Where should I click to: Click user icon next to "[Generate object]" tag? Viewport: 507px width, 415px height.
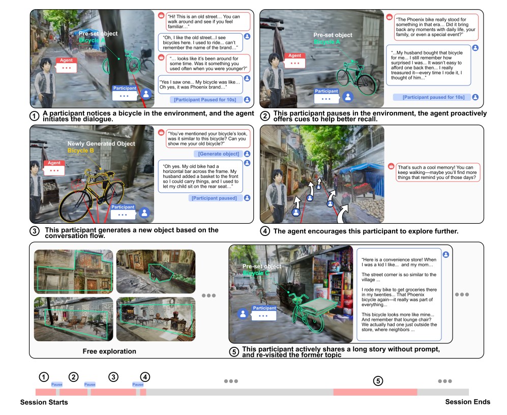click(247, 154)
